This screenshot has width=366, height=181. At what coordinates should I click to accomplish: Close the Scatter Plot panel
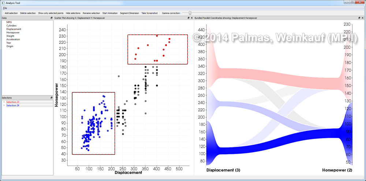(x=192, y=18)
